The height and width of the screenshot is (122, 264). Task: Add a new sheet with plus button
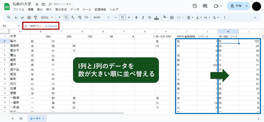(13, 118)
